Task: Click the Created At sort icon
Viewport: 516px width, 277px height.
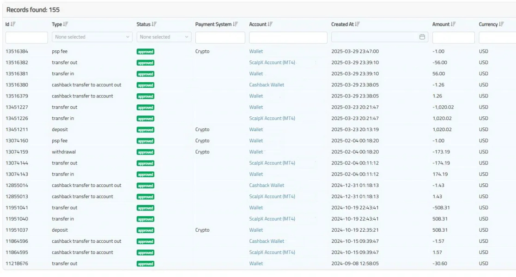Action: [358, 24]
